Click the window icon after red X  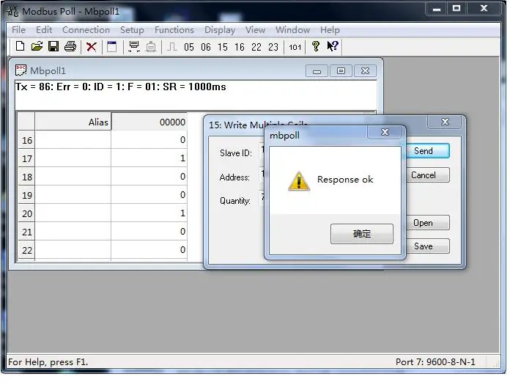pyautogui.click(x=112, y=47)
